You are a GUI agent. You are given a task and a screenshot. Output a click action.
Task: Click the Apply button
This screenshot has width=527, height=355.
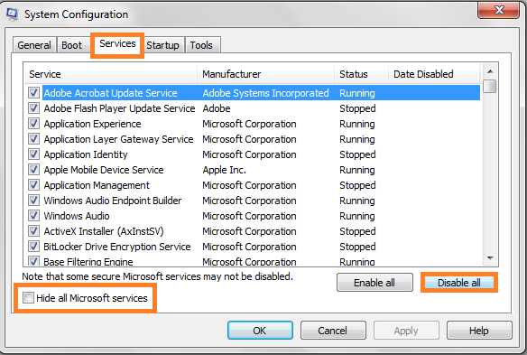pyautogui.click(x=406, y=331)
